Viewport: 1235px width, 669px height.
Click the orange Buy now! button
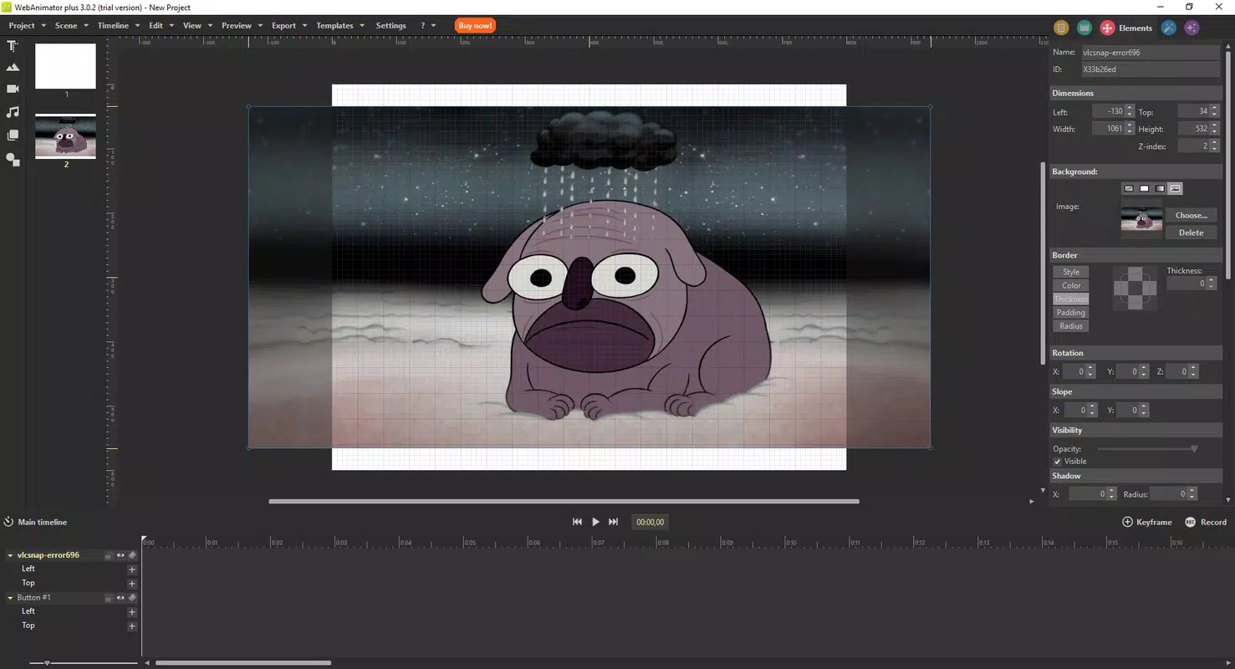click(x=475, y=26)
